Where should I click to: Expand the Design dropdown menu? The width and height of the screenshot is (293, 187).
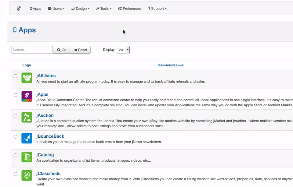pyautogui.click(x=80, y=9)
